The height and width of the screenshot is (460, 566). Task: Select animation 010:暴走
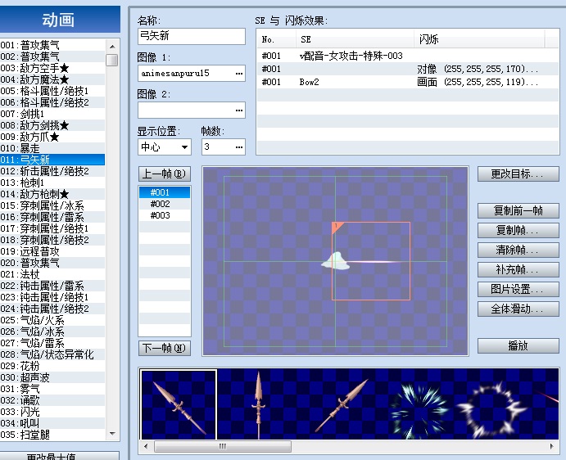[x=52, y=148]
